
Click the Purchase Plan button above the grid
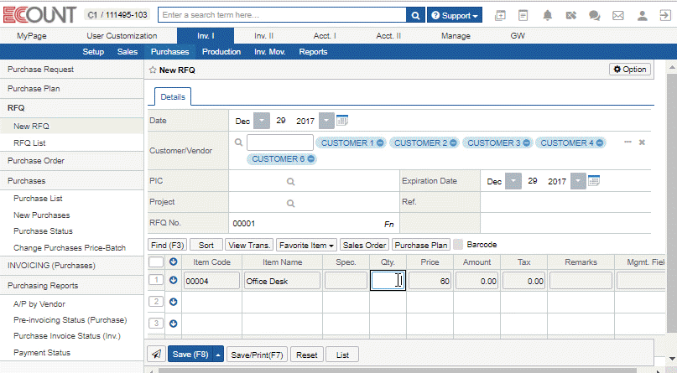421,245
